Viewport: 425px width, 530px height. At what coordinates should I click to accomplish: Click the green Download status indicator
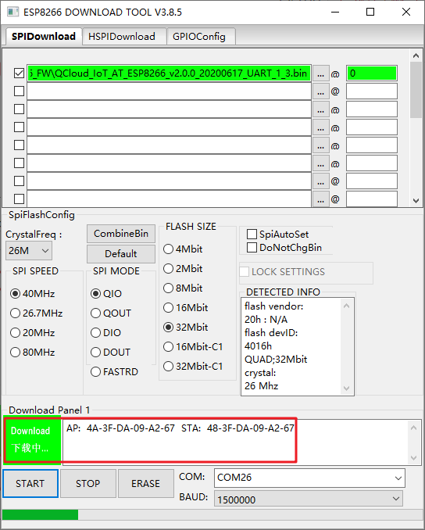33,440
